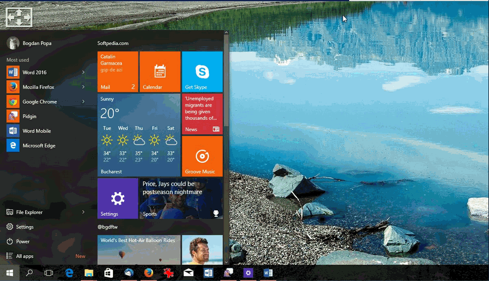Open the tile showing a smiling man

pyautogui.click(x=202, y=250)
